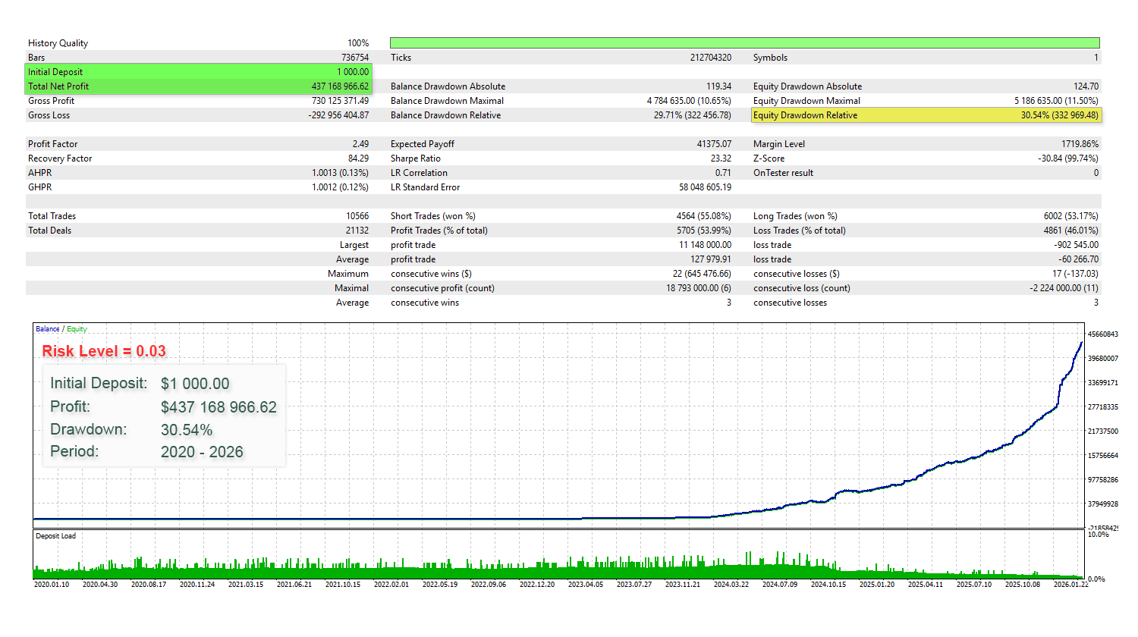This screenshot has height=637, width=1138.
Task: Click average loss trade value -60 266.70
Action: (x=1078, y=259)
